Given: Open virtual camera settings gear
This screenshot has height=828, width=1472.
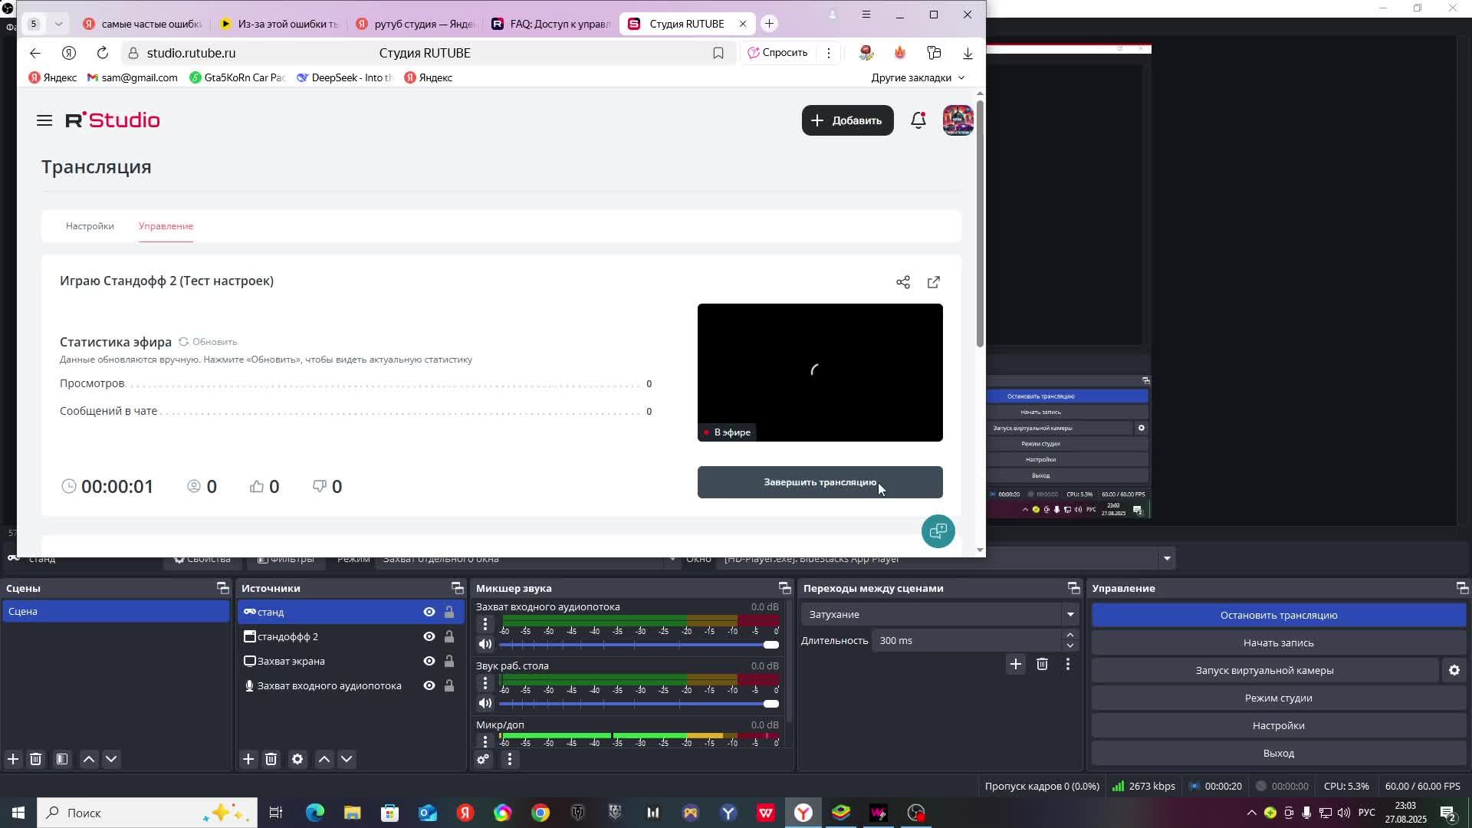Looking at the screenshot, I should click(x=1454, y=671).
